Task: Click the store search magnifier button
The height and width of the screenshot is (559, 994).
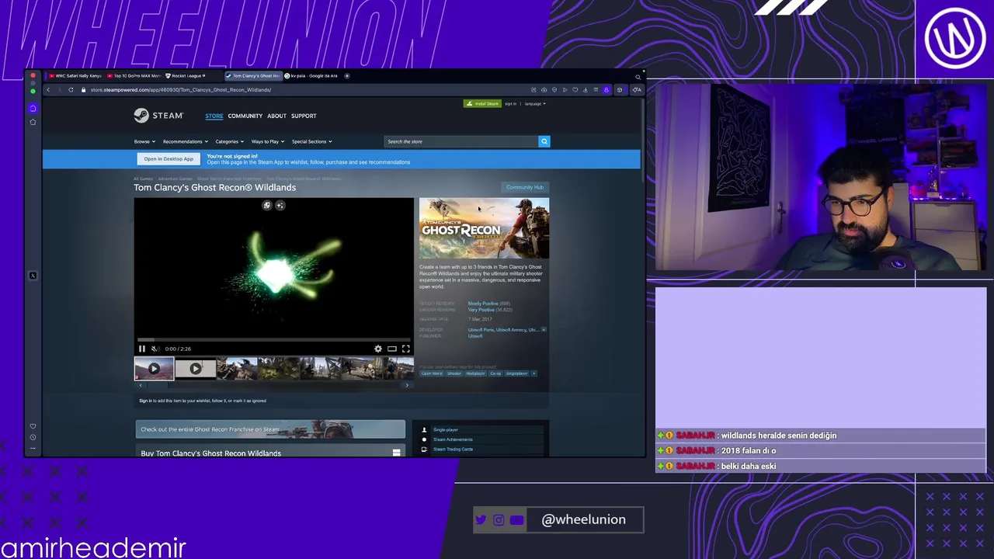Action: click(544, 141)
